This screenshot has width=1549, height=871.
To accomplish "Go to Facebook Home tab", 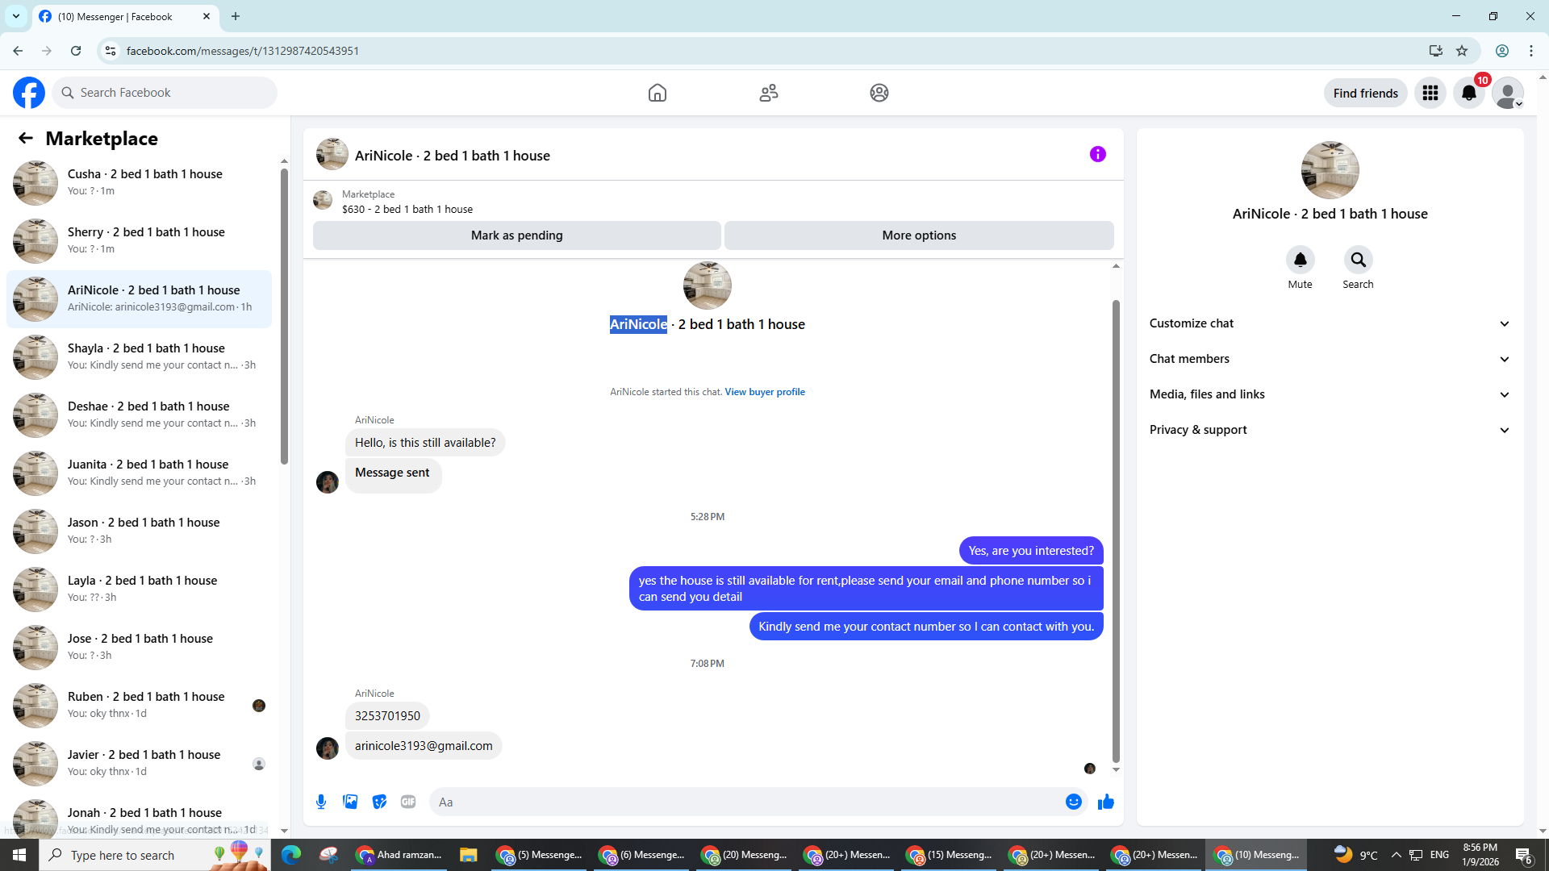I will pos(657,93).
